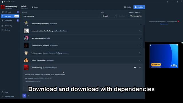Launch the game in Modded mode

tap(139, 7)
